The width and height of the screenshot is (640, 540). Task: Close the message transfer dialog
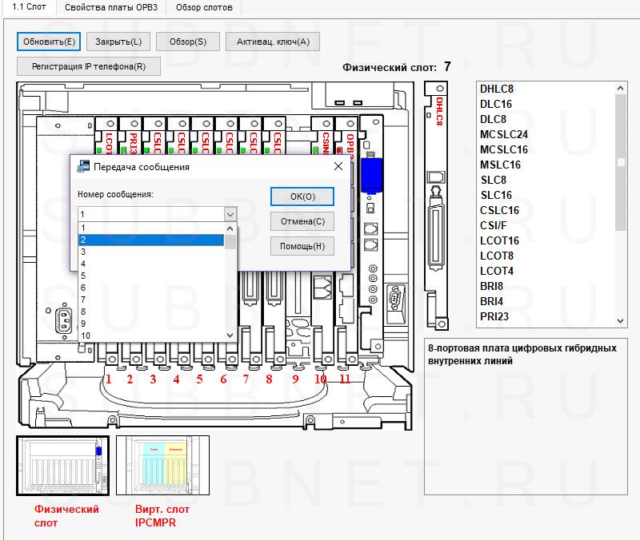coord(338,166)
